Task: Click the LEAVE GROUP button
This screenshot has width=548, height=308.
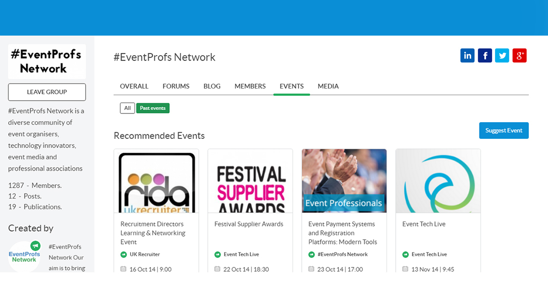Action: (x=47, y=92)
